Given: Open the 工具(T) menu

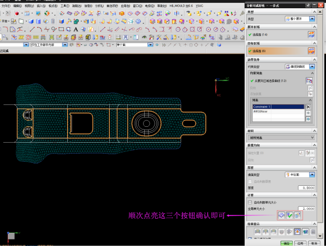Looking at the screenshot, I should (x=65, y=6).
